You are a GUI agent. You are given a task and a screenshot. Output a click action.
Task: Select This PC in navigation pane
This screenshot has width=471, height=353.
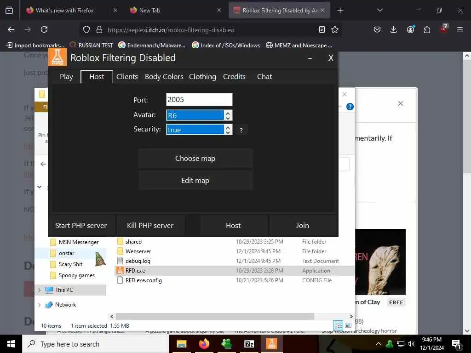tap(64, 290)
